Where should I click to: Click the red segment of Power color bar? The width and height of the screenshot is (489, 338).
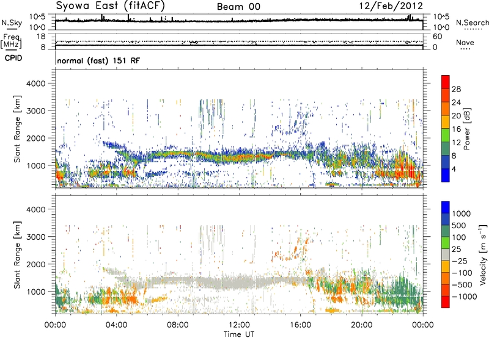coord(446,82)
